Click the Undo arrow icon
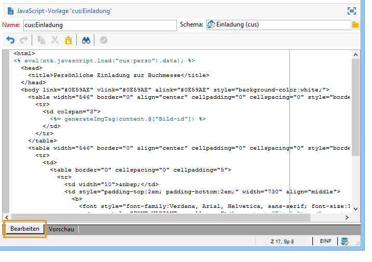The height and width of the screenshot is (262, 372). tap(10, 40)
